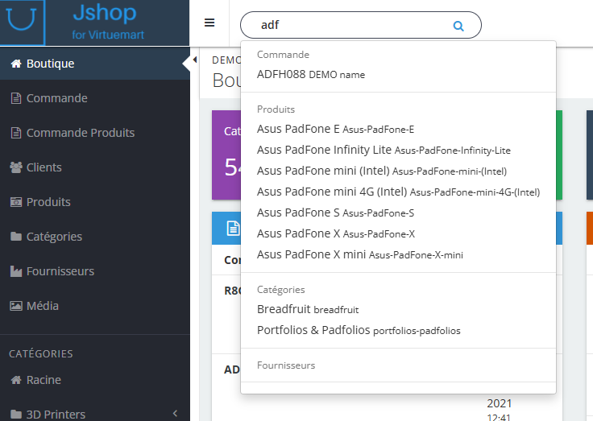Click the hamburger menu toggle icon
This screenshot has height=421, width=593.
tap(209, 23)
